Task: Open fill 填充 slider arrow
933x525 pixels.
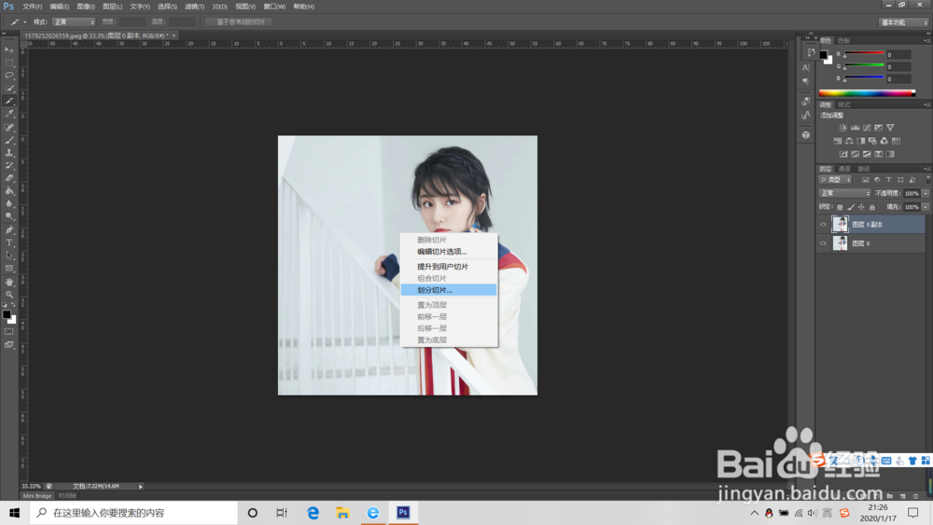Action: pos(926,208)
